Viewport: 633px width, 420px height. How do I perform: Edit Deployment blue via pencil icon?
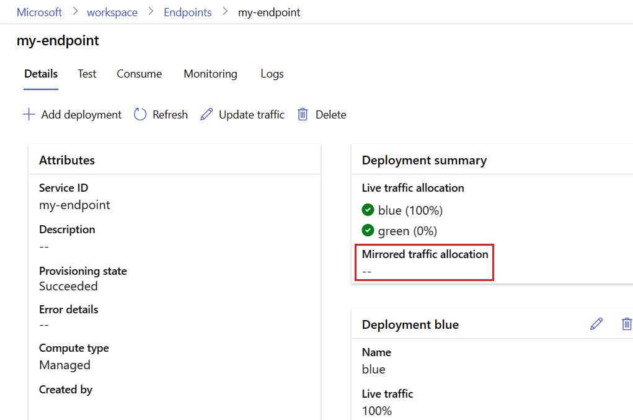[596, 324]
